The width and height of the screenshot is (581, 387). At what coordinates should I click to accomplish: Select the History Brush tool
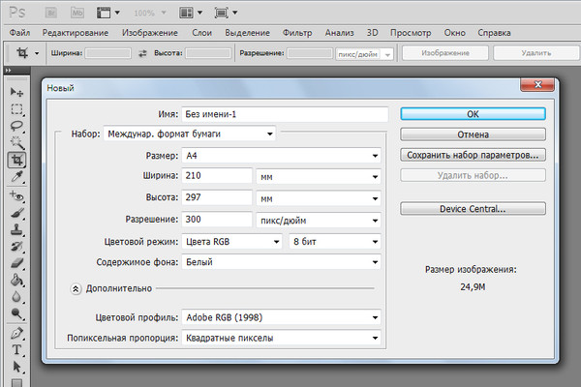[x=16, y=247]
